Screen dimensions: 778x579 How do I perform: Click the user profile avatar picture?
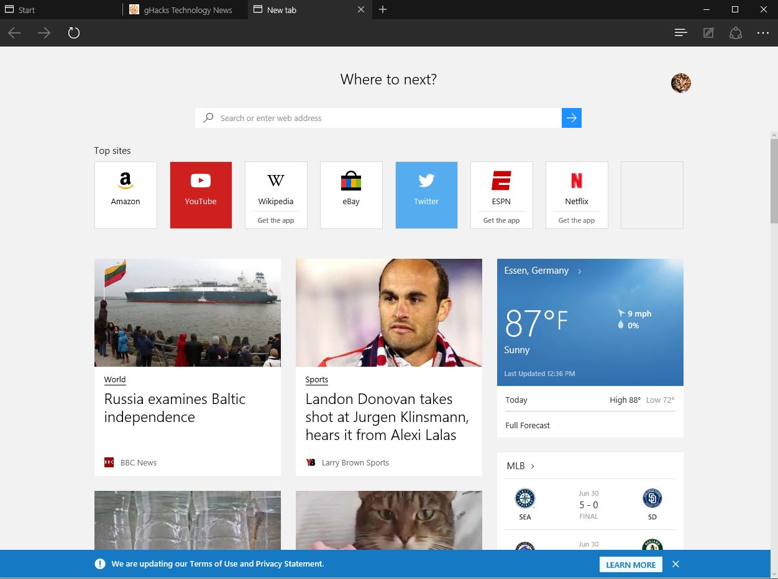[x=681, y=83]
